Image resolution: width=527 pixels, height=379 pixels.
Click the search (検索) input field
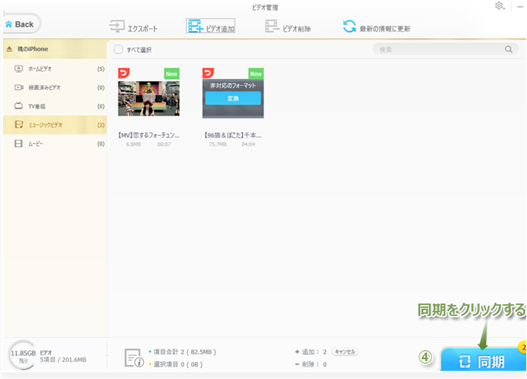click(438, 50)
